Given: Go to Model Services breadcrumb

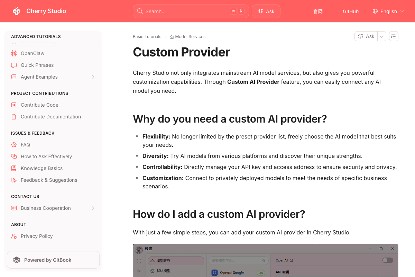Looking at the screenshot, I should pos(187,37).
